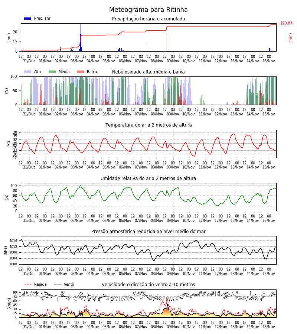Screen dimensions: 297x334
Task: Click the Pressão atmosférica chart title
Action: (x=148, y=231)
